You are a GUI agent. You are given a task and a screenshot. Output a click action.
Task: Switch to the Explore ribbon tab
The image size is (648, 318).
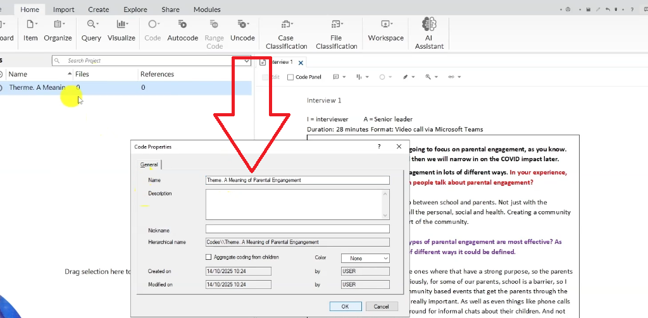tap(135, 9)
